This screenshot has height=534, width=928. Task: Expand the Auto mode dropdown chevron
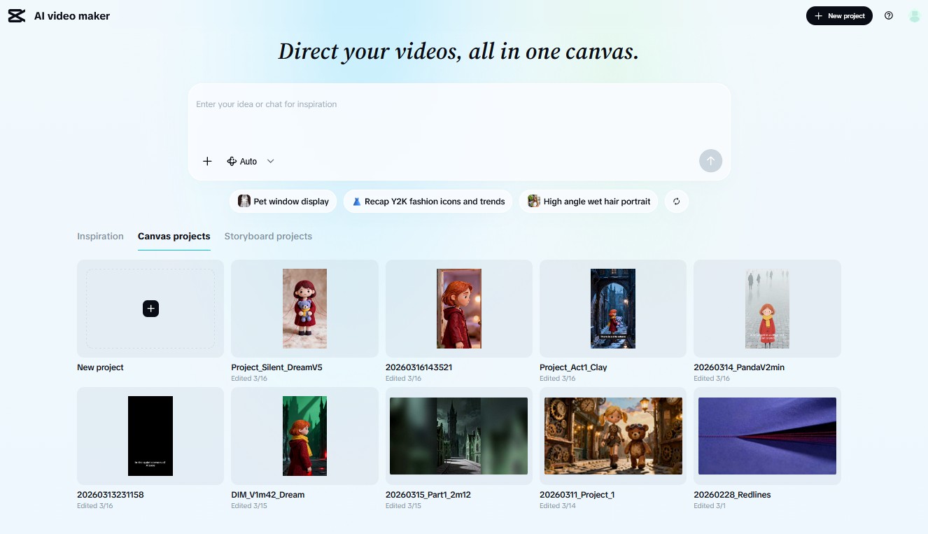tap(271, 161)
